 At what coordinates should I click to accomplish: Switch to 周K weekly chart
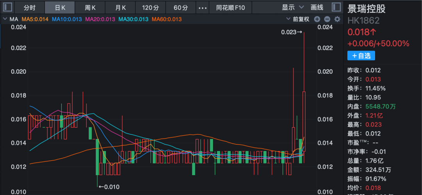90,7
